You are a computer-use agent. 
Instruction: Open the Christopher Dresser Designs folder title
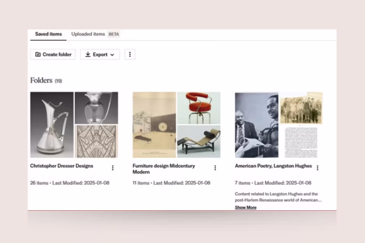coord(61,166)
